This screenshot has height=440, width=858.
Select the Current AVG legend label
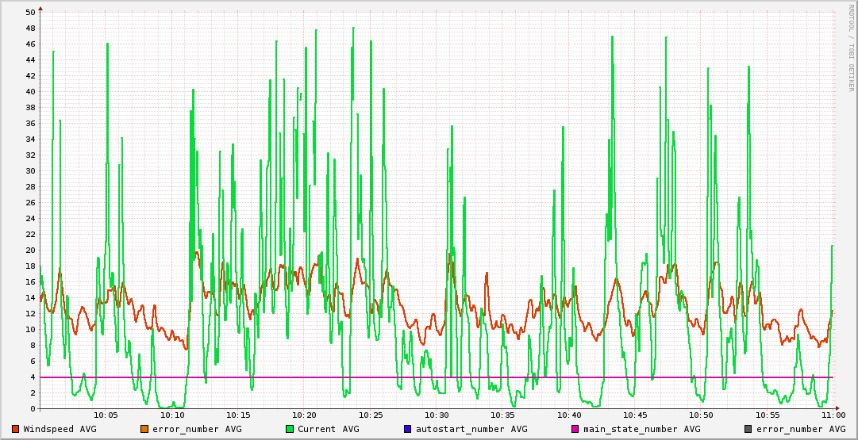[329, 429]
